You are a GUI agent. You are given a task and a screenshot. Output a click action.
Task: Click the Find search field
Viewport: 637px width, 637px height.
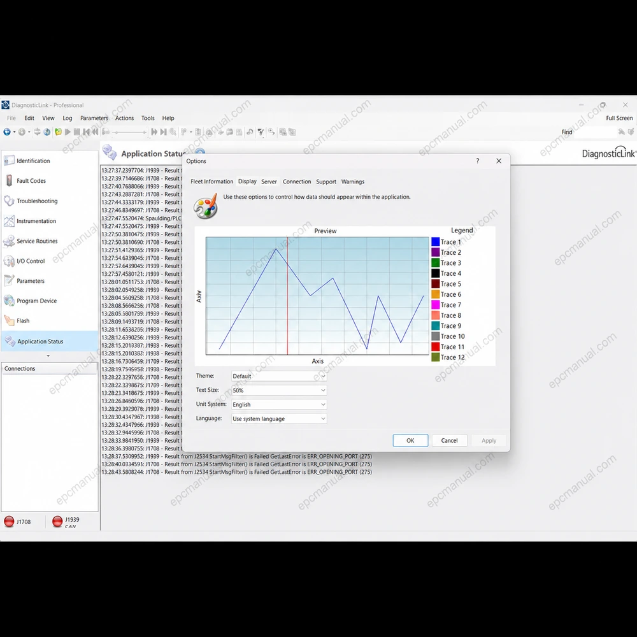(x=596, y=132)
